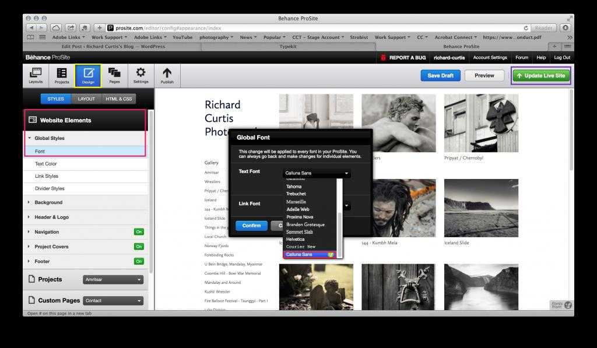Open the Settings gear icon

click(x=141, y=75)
